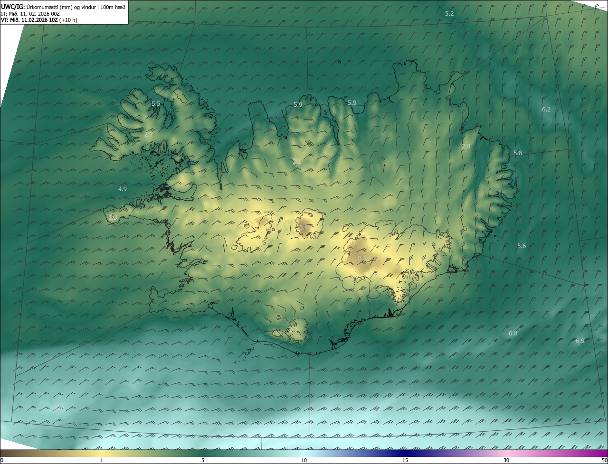Click the valid-time line 'VT: Mið. 11.02.2026 10Z (+10 h)'
The image size is (608, 464).
tap(39, 20)
